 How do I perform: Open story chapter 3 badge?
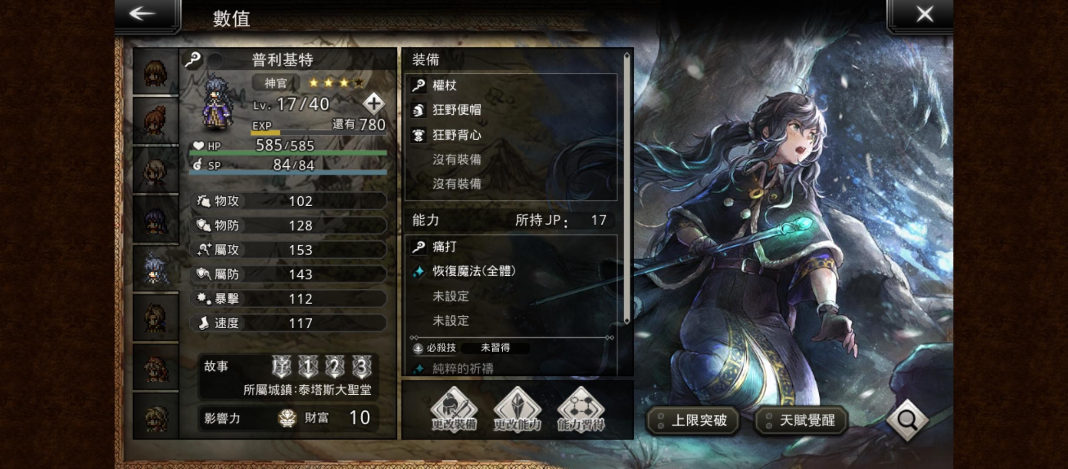362,367
